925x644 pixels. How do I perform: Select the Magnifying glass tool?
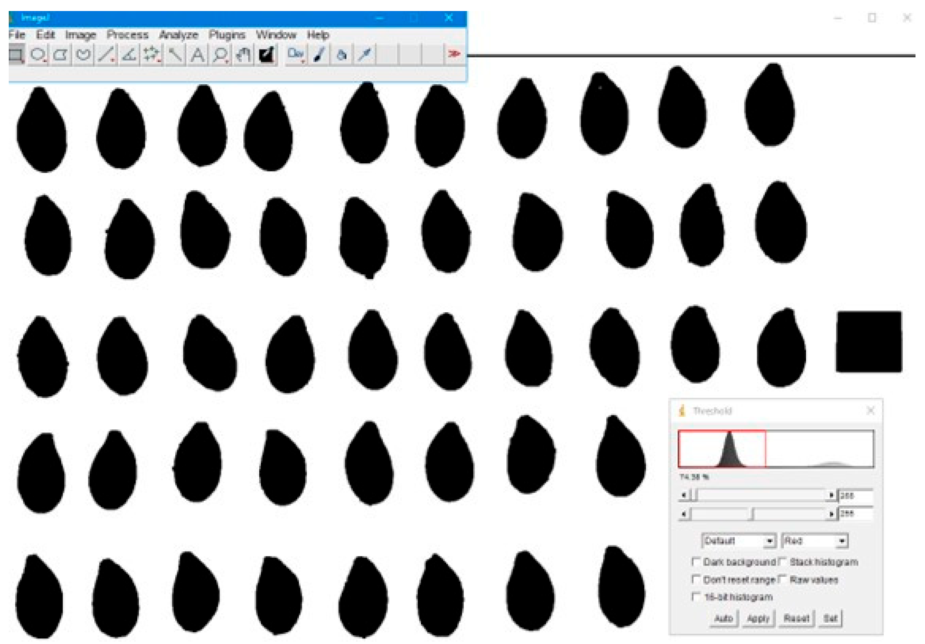pyautogui.click(x=221, y=54)
